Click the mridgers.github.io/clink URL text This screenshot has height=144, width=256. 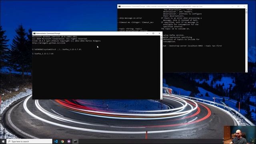point(49,43)
